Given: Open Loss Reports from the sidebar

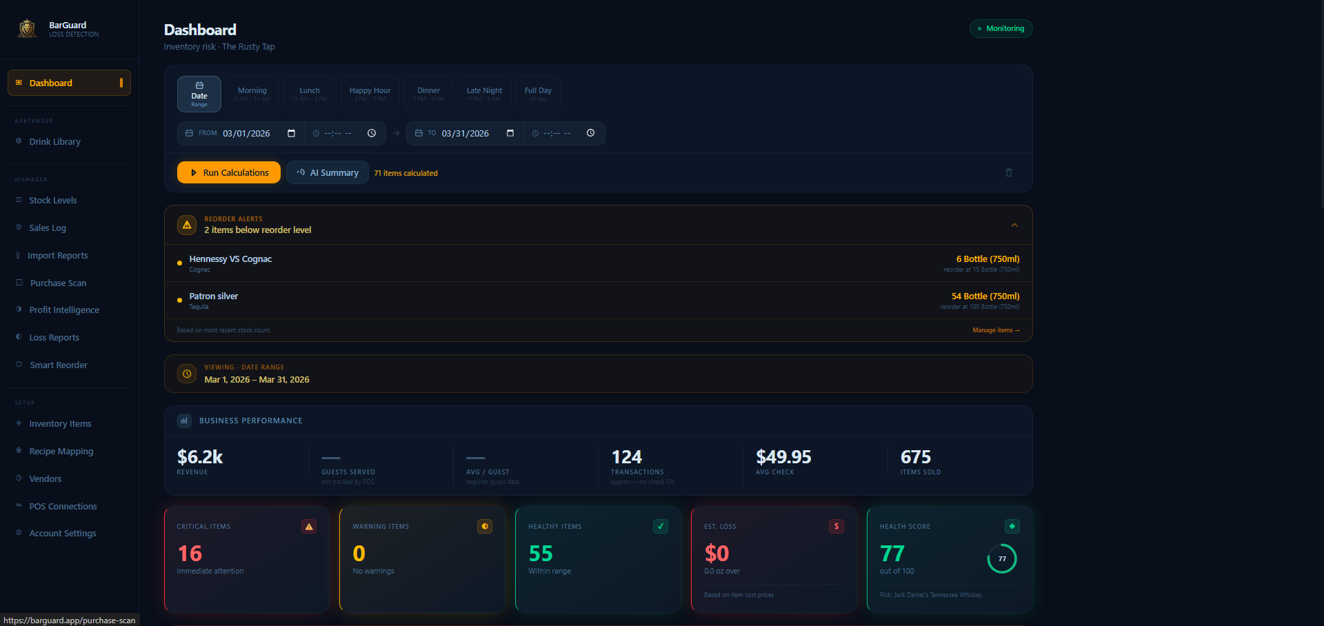Looking at the screenshot, I should (x=54, y=337).
